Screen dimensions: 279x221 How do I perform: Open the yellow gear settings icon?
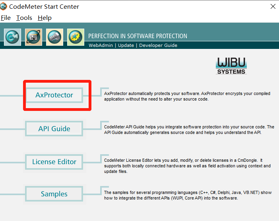point(76,37)
